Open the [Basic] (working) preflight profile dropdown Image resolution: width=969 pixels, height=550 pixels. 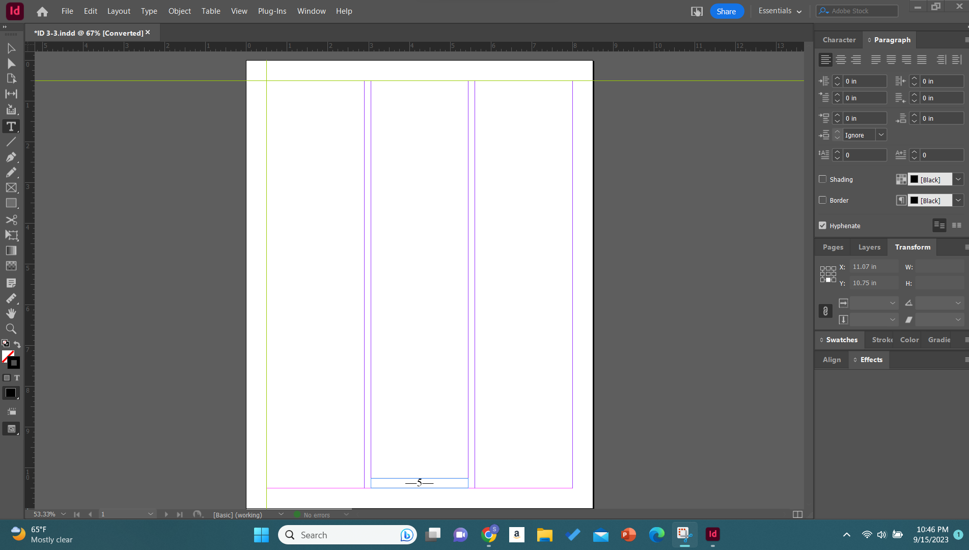point(281,514)
